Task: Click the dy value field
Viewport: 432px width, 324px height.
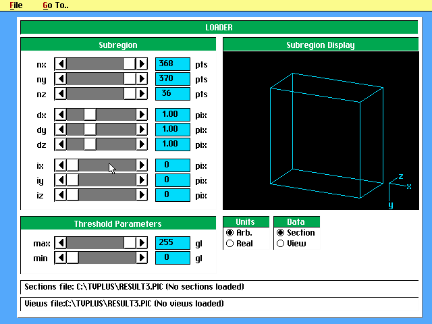Action: (x=173, y=130)
